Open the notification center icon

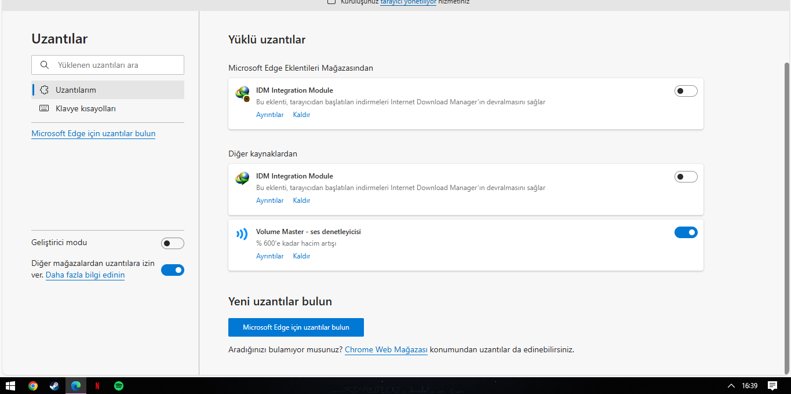(x=772, y=385)
